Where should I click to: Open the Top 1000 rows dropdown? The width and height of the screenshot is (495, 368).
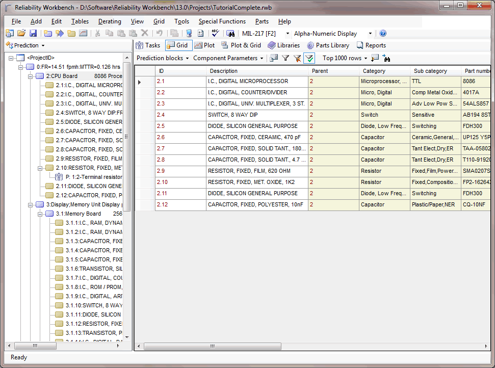(366, 58)
